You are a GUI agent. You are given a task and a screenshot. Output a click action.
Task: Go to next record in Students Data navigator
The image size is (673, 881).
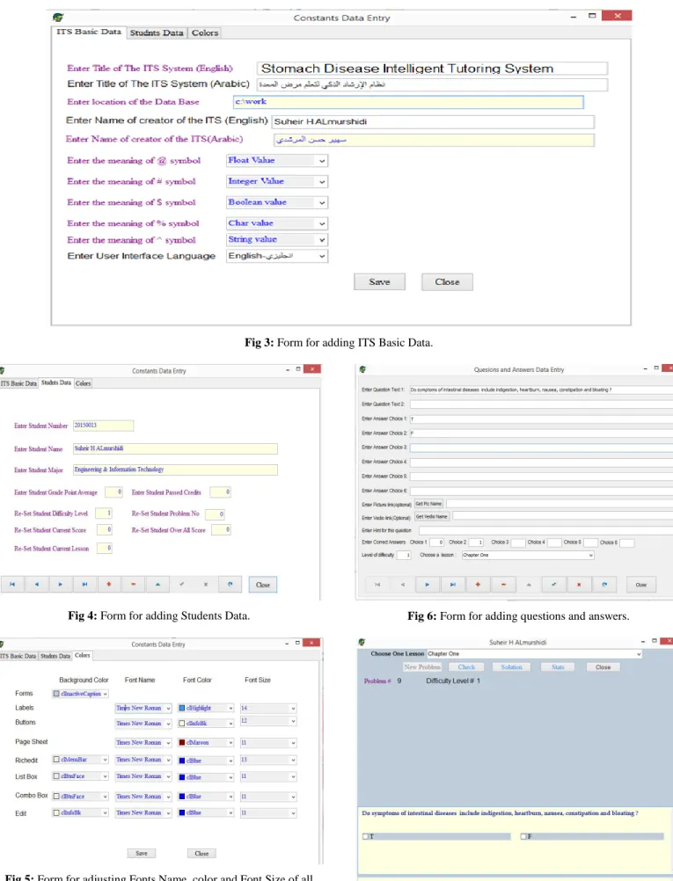click(x=61, y=585)
